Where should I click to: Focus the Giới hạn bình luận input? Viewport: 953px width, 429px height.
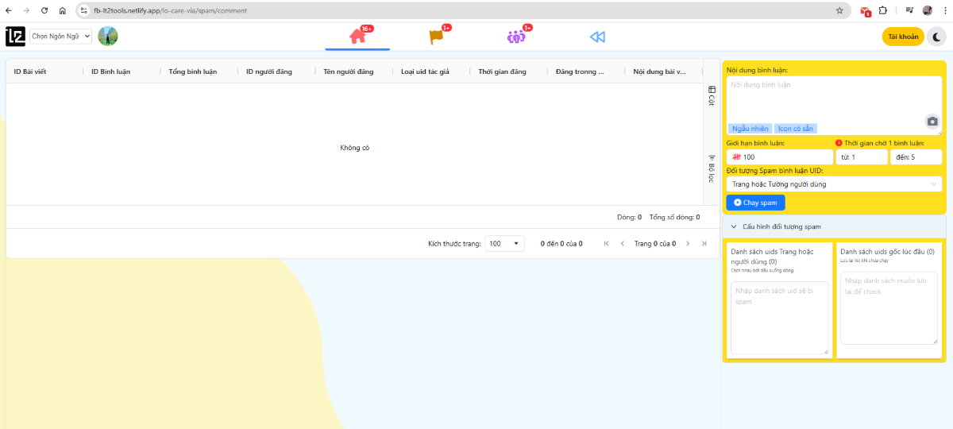click(779, 157)
